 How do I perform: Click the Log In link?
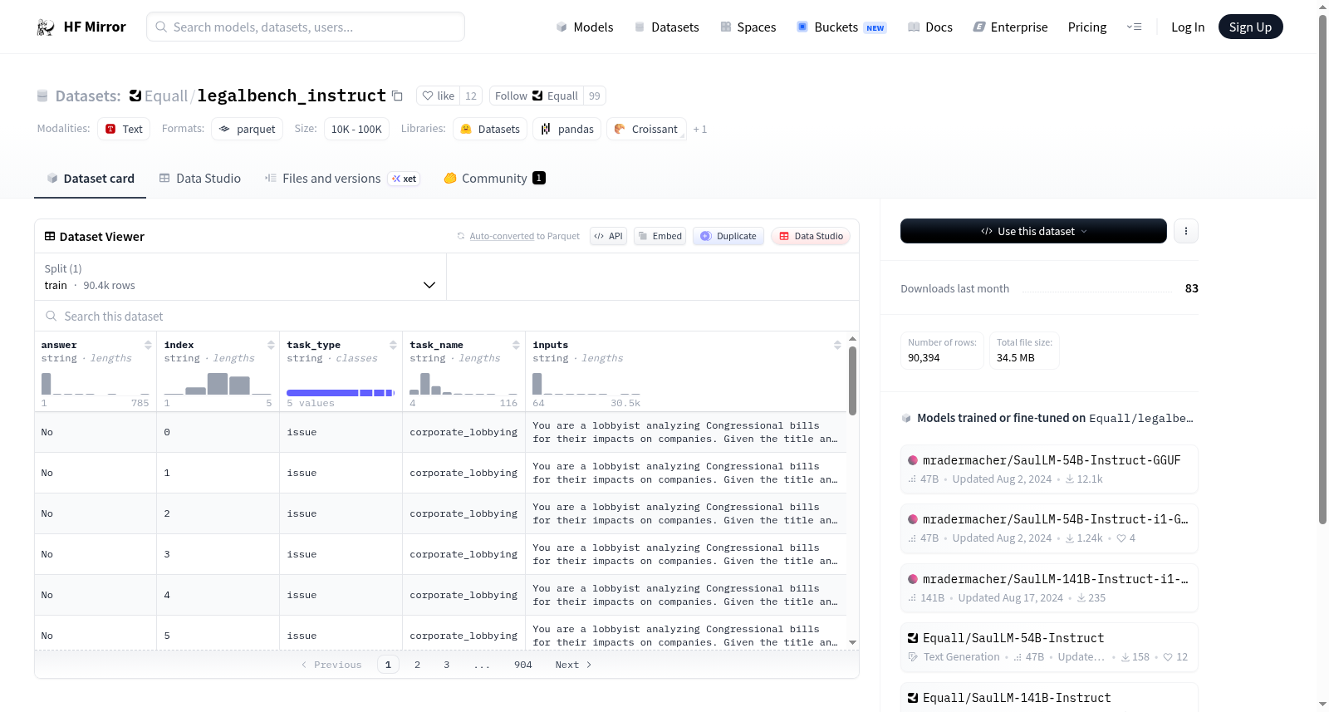click(x=1188, y=27)
